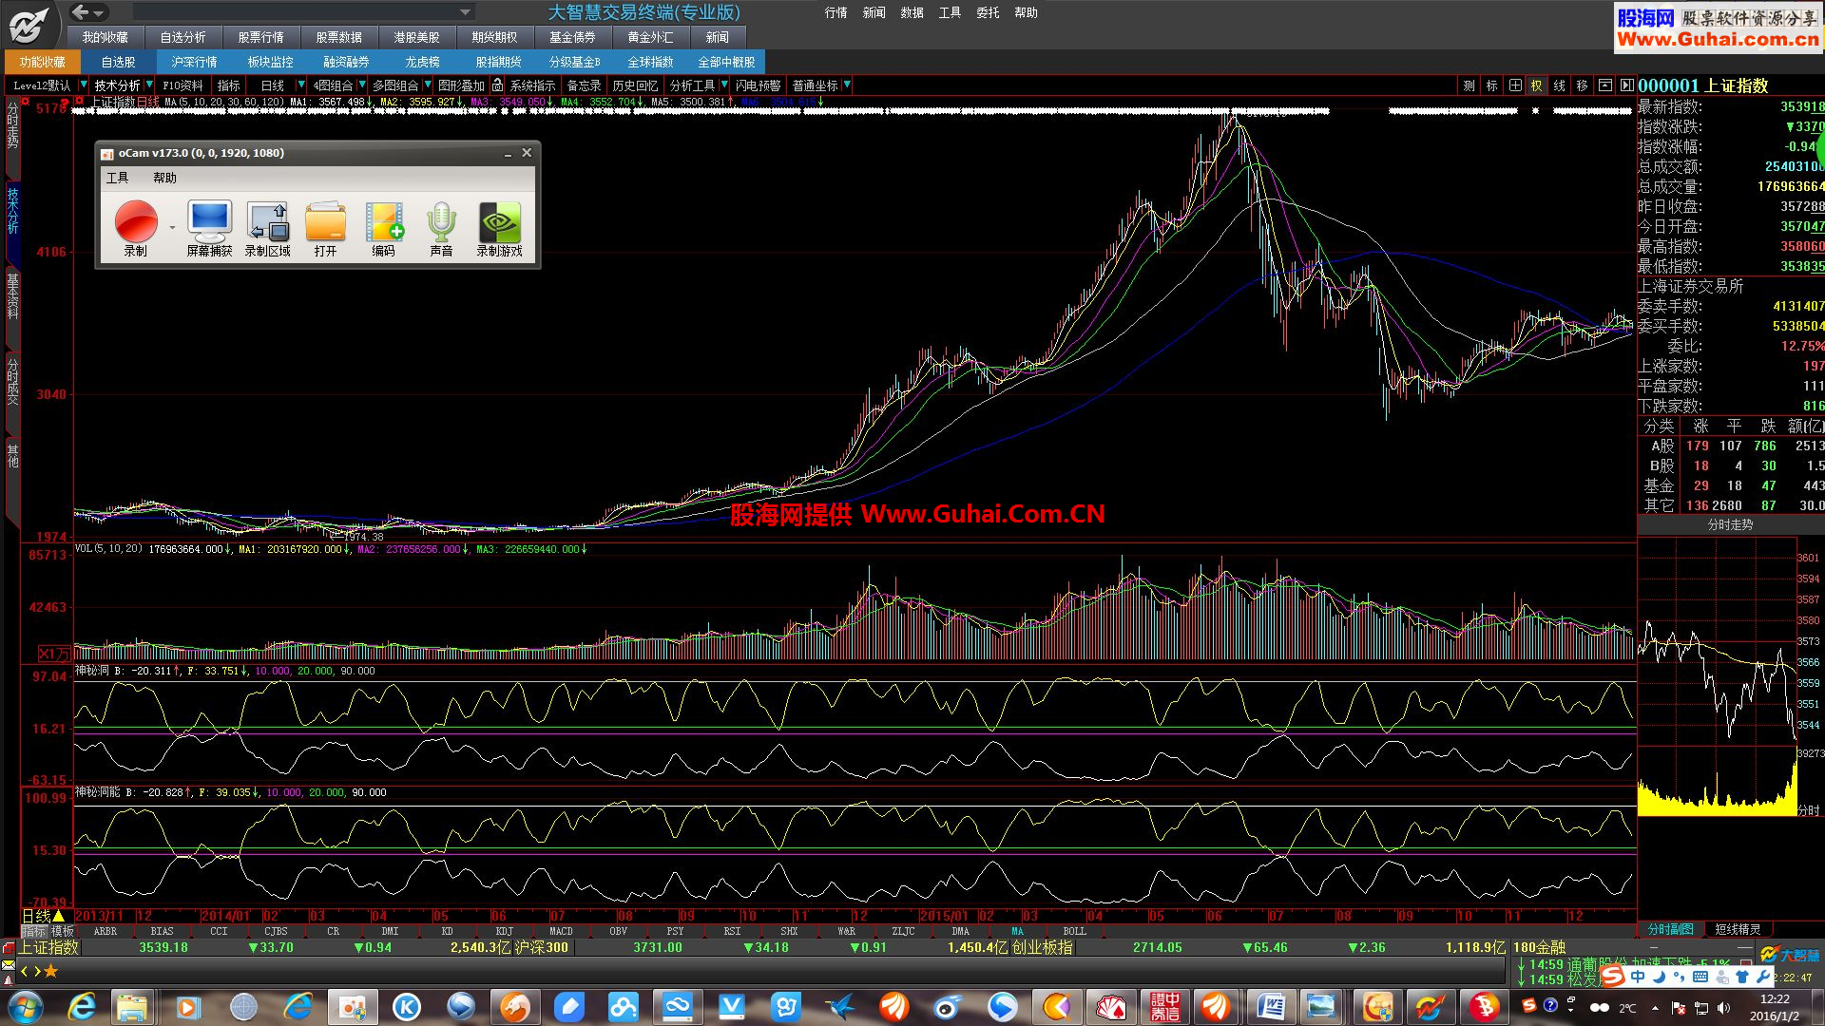1825x1026 pixels.
Task: Click the Record Game icon in oCam
Action: [500, 221]
